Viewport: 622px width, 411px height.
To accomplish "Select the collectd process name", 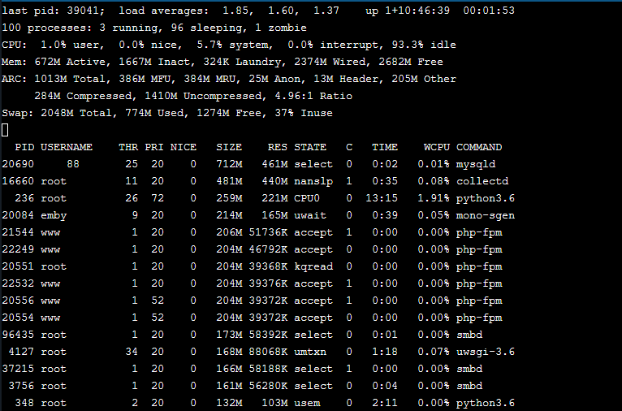I will tap(482, 181).
